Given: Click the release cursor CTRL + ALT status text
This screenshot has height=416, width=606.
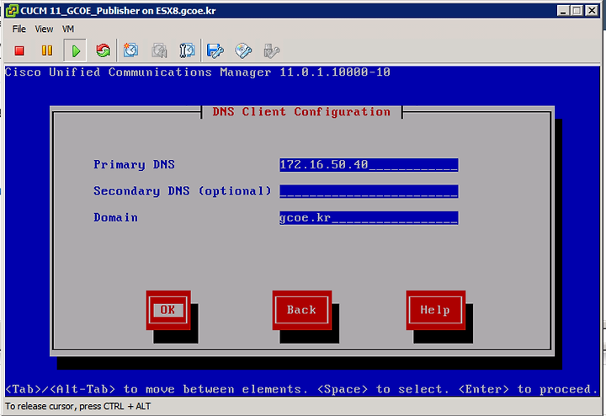Looking at the screenshot, I should (x=78, y=407).
